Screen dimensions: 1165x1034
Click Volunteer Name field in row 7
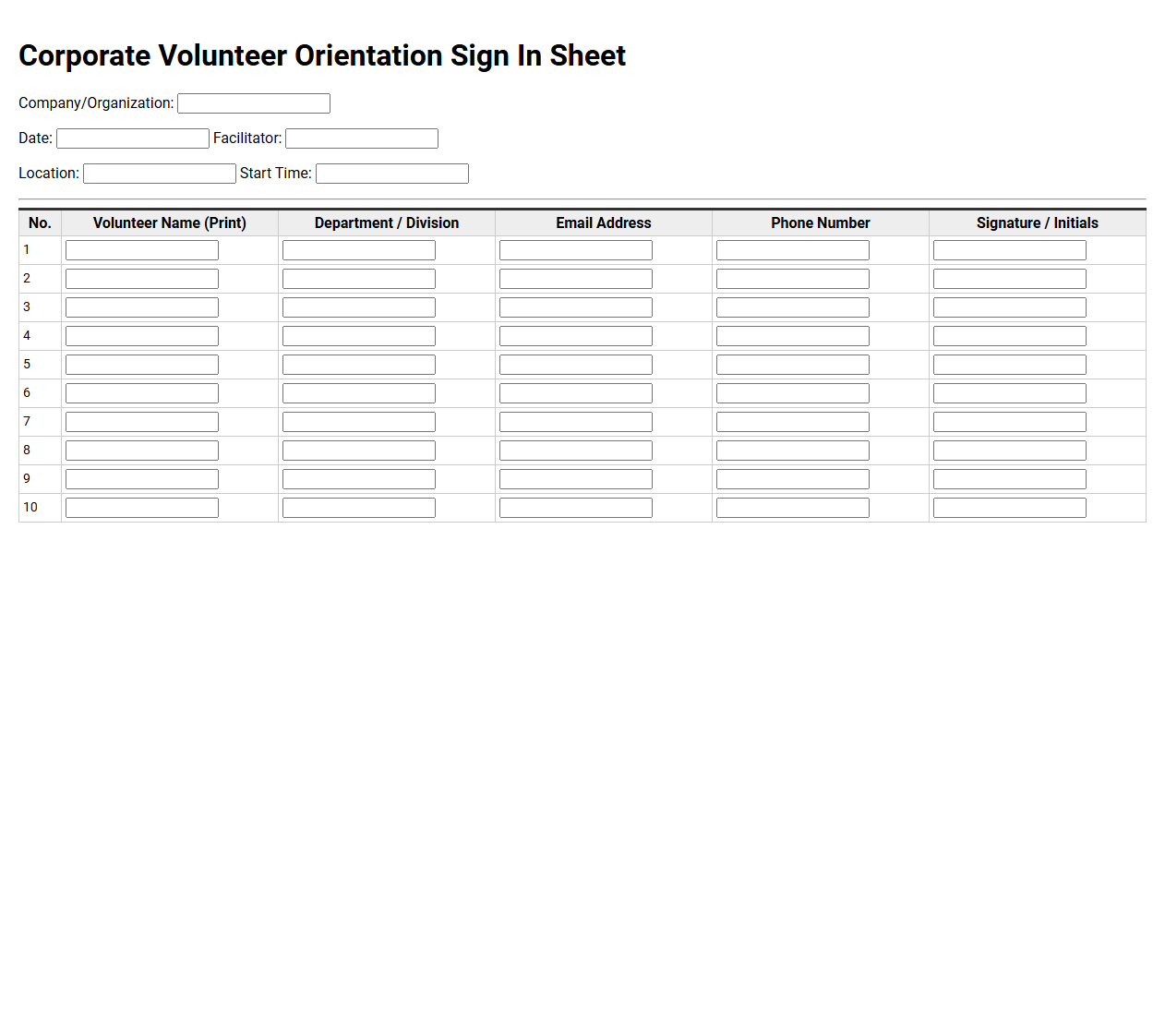pos(142,422)
